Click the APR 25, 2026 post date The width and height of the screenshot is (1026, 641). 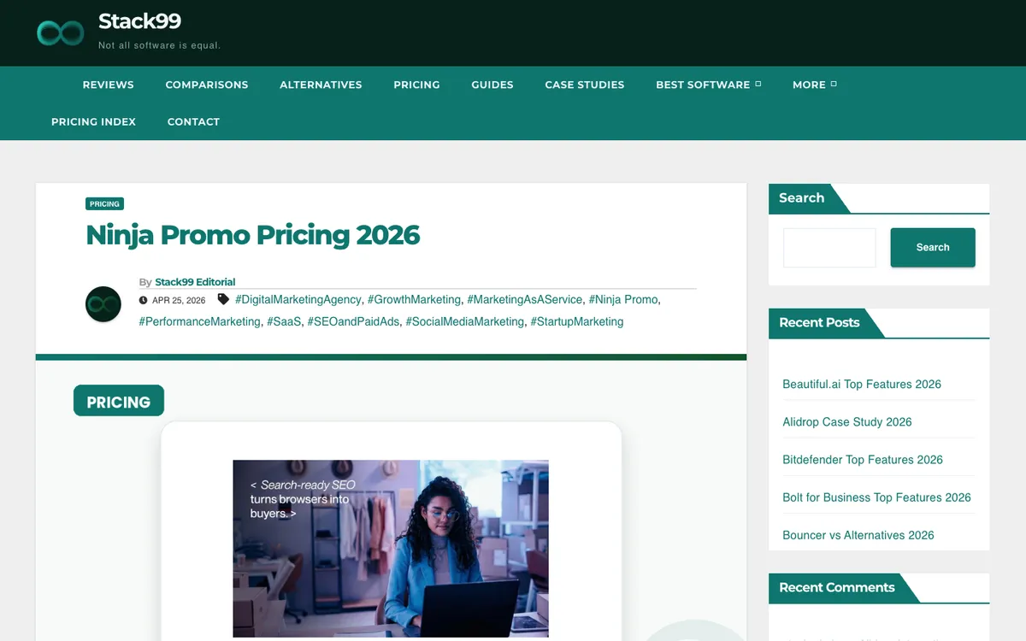pyautogui.click(x=179, y=300)
